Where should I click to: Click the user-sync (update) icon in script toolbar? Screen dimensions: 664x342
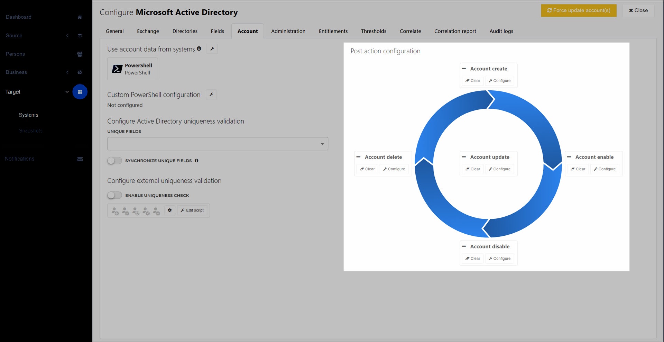click(136, 211)
